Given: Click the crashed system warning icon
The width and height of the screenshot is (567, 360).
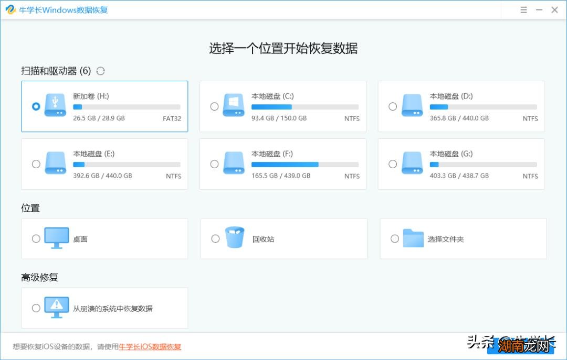Looking at the screenshot, I should (56, 307).
